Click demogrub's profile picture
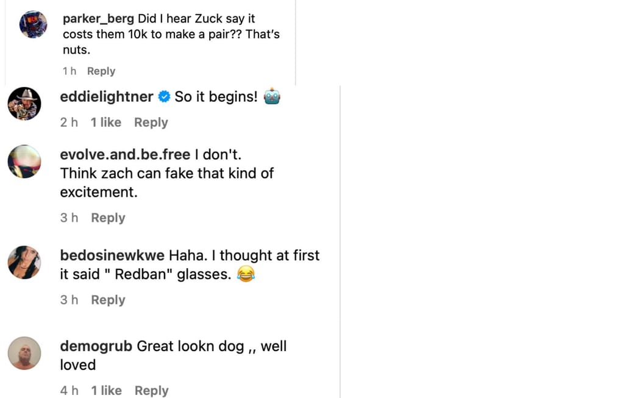The height and width of the screenshot is (398, 637). tap(24, 353)
